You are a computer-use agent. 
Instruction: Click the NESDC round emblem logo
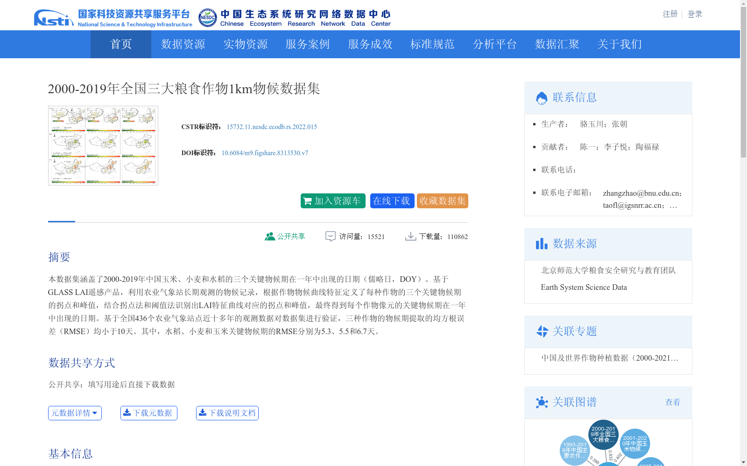pos(207,18)
